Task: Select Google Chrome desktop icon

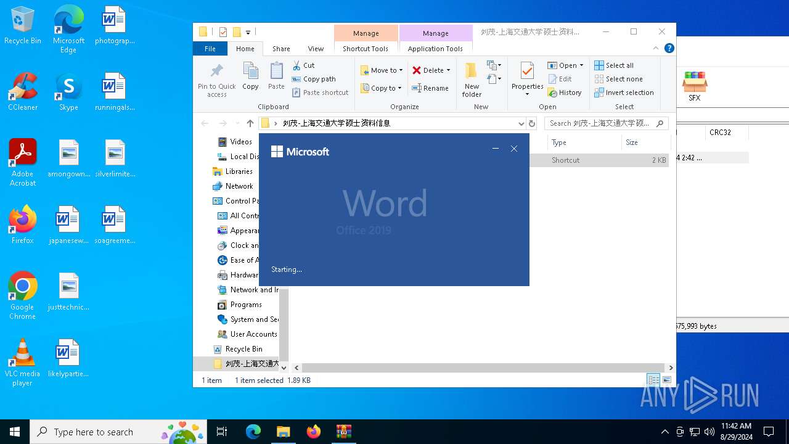Action: pyautogui.click(x=23, y=296)
